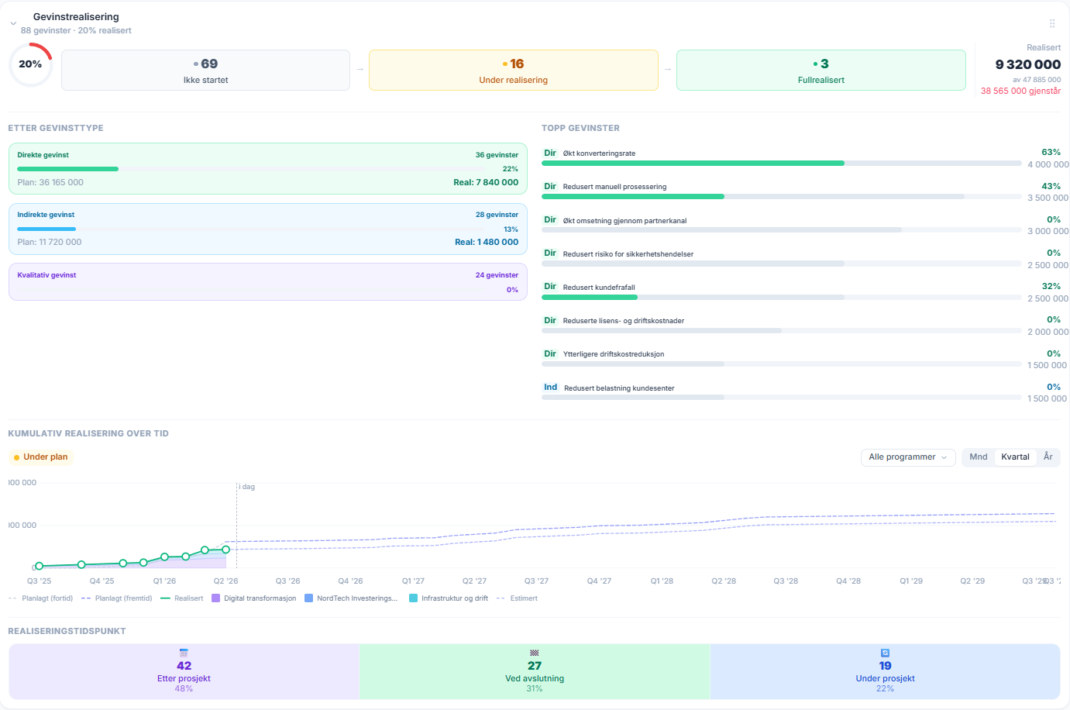Open the Alle programmer dropdown

(x=908, y=457)
